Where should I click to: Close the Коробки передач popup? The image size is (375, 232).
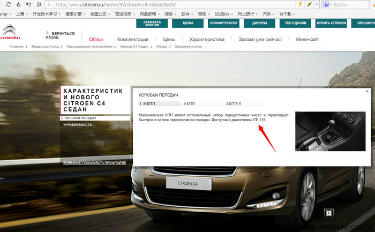coord(367,92)
